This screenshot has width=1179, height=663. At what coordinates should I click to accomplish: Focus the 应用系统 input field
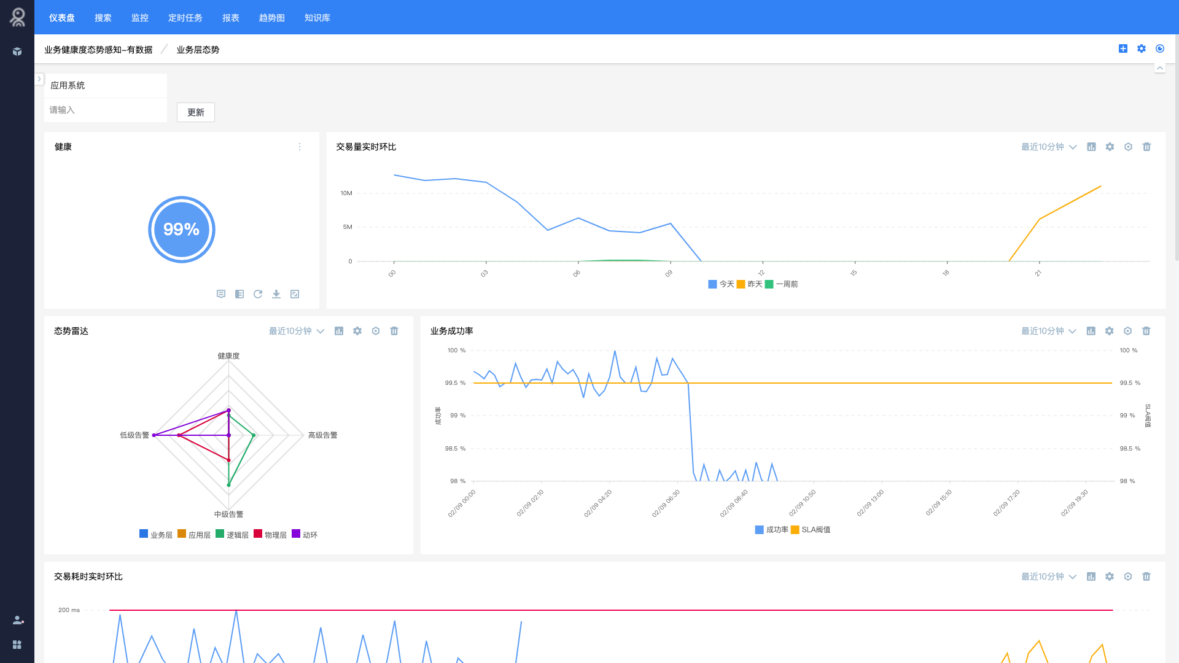[106, 110]
